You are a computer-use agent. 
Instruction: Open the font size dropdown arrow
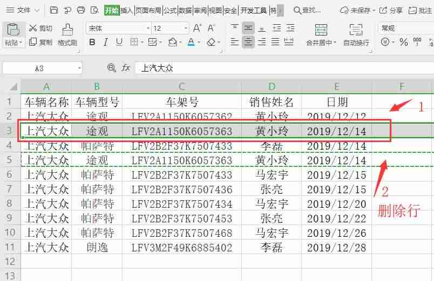(x=186, y=28)
